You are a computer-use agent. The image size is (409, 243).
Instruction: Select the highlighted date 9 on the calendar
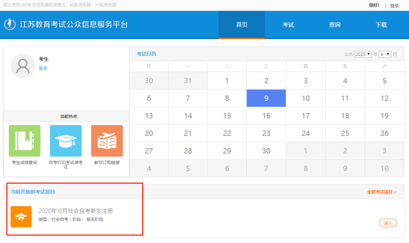pyautogui.click(x=266, y=98)
